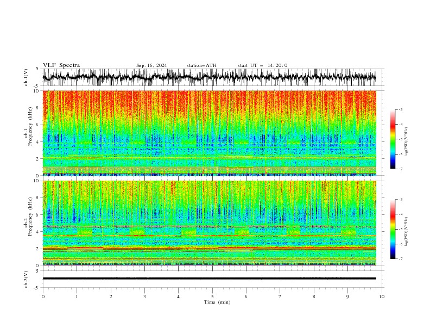The height and width of the screenshot is (333, 430).
Task: Click the ch.1 spectrogram "8" kHz tick label
Action: coord(38,108)
